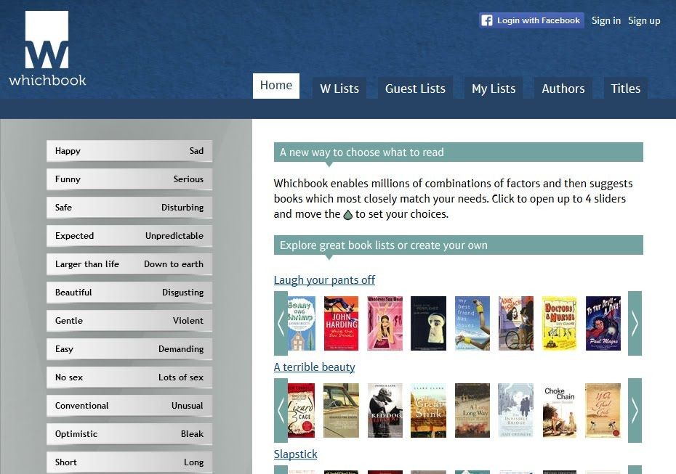The image size is (676, 474).
Task: Click the green droplet marker icon
Action: click(347, 214)
